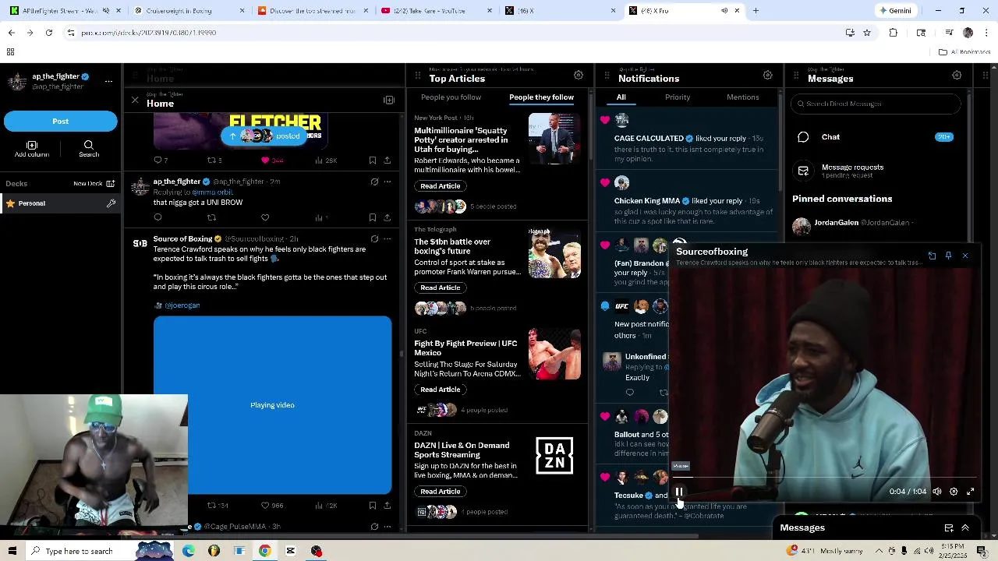Read the $1bn battle boxing article
The width and height of the screenshot is (998, 561).
[x=441, y=288]
